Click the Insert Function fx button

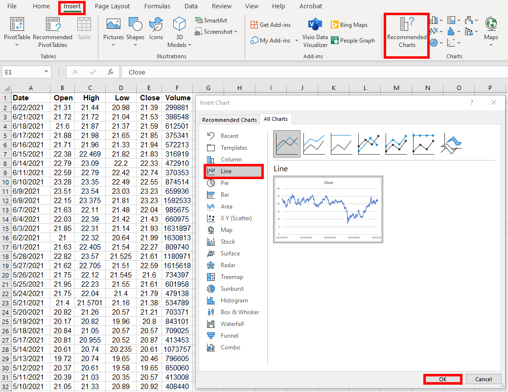111,72
